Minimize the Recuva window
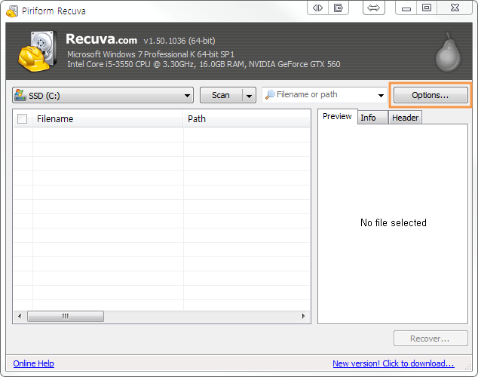Viewport: 478px width, 377px height. [x=406, y=8]
